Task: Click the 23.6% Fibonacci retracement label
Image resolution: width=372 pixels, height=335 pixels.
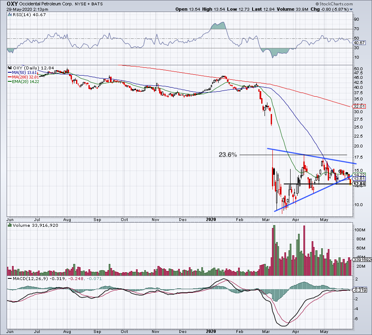Action: (x=228, y=155)
